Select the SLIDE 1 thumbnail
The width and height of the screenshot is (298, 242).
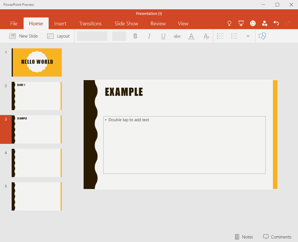[x=37, y=96]
